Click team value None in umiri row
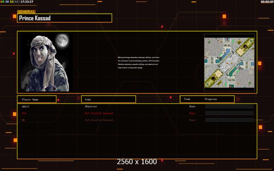Viewport: 274px width, 171px height. 192,106
